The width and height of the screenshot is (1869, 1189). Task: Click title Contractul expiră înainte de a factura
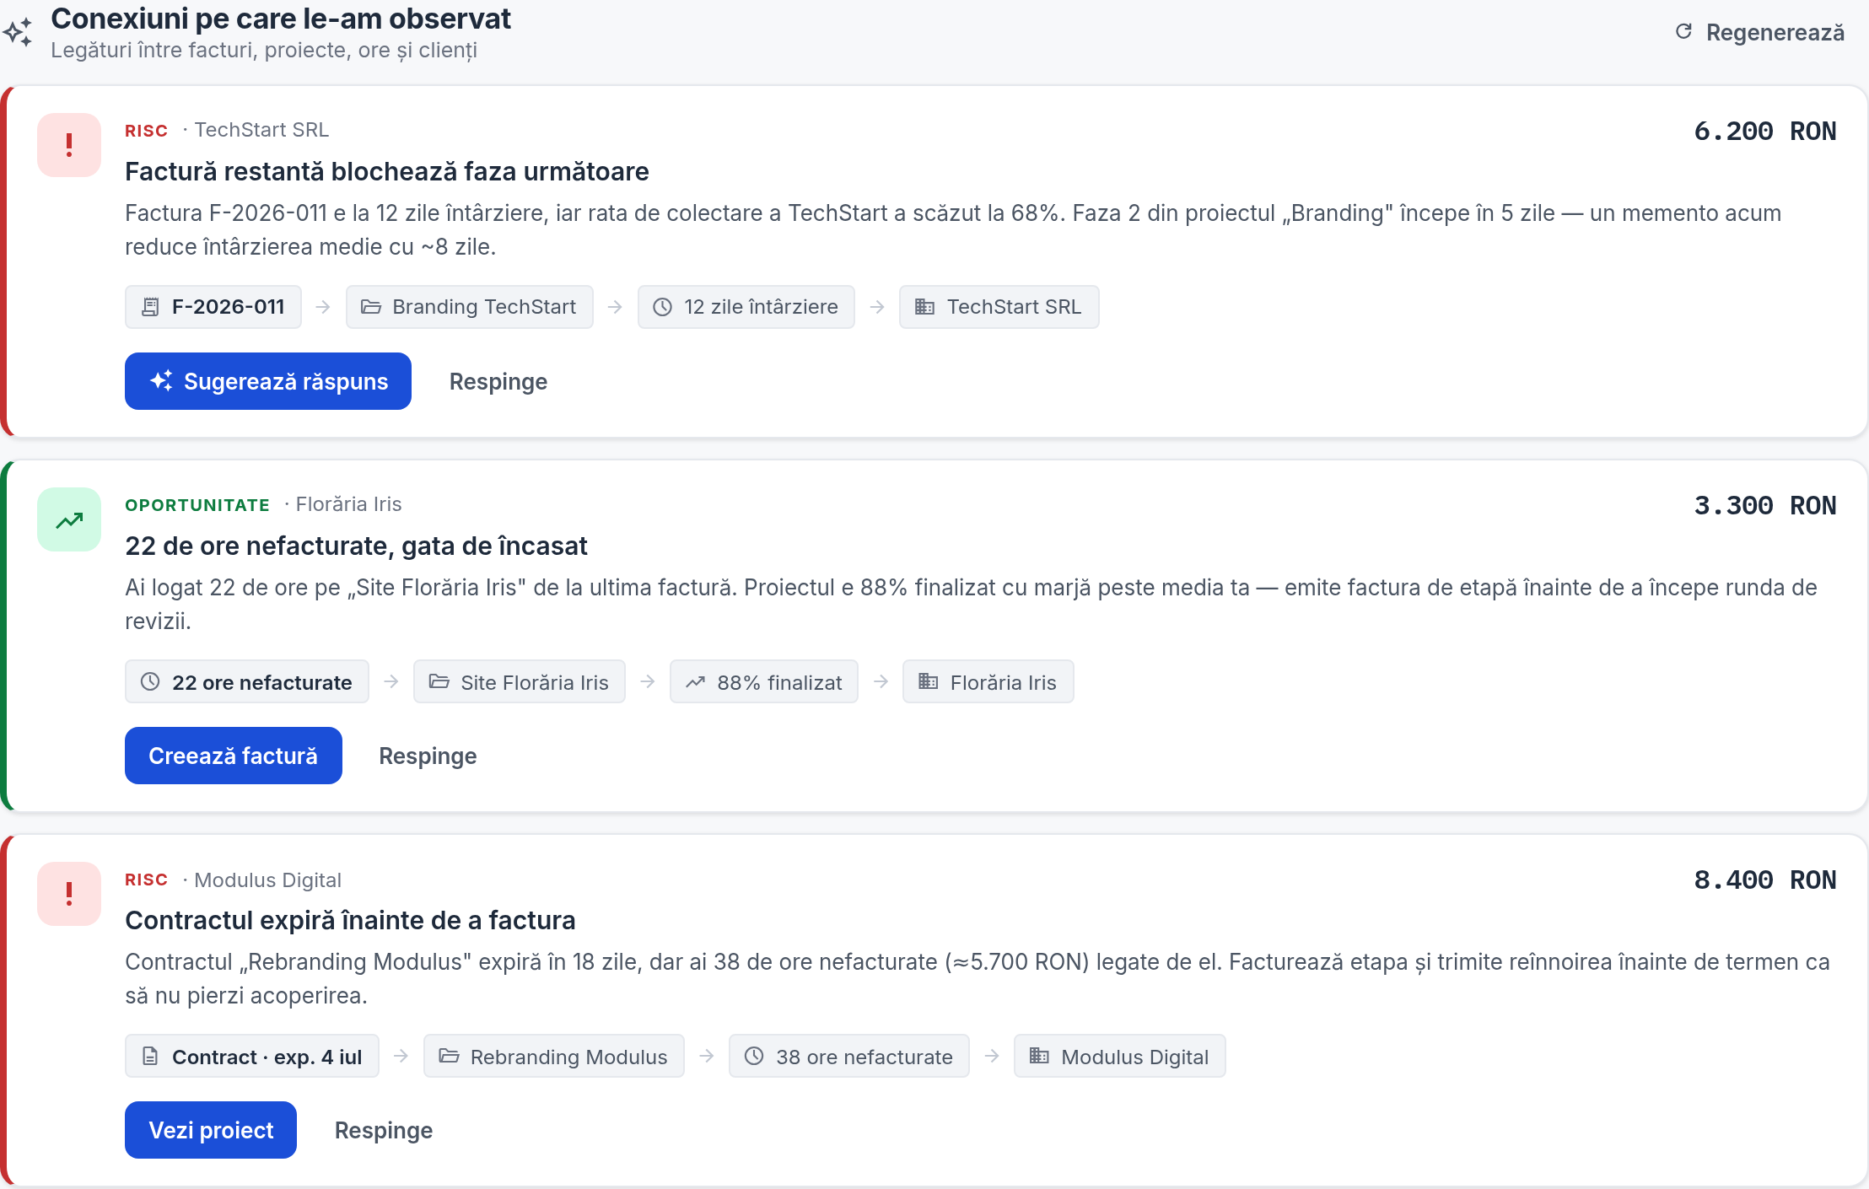tap(350, 920)
